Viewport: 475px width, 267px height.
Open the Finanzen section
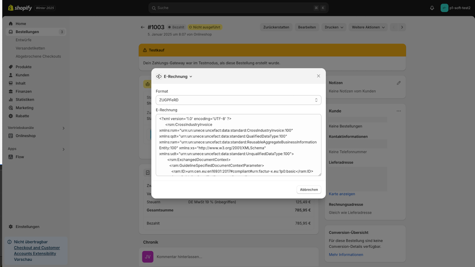tap(11, 91)
